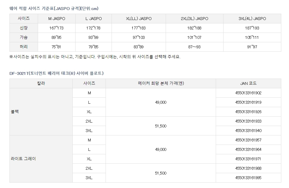Select JAN code 4550133161995 cell

coord(248,178)
